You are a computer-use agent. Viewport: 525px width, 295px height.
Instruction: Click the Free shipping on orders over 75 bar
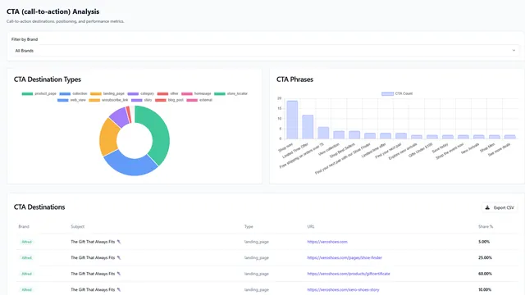tap(323, 133)
